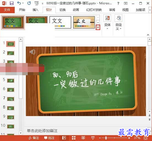Screen dimensions: 152x141
Task: Open the 幻灯片放映 (Slide Show) tab
Action: pyautogui.click(x=94, y=10)
